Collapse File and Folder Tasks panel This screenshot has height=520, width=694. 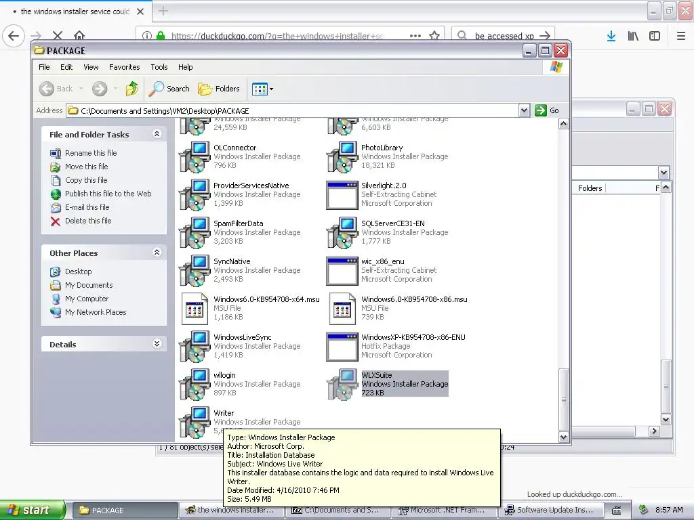[x=157, y=133]
